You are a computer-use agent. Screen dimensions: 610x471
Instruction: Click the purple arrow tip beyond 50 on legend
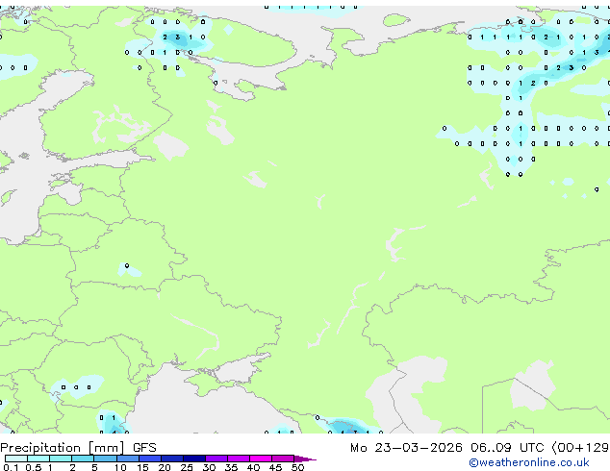(x=305, y=459)
